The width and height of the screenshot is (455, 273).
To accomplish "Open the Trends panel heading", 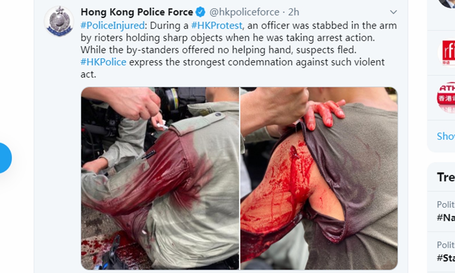I will (x=446, y=177).
